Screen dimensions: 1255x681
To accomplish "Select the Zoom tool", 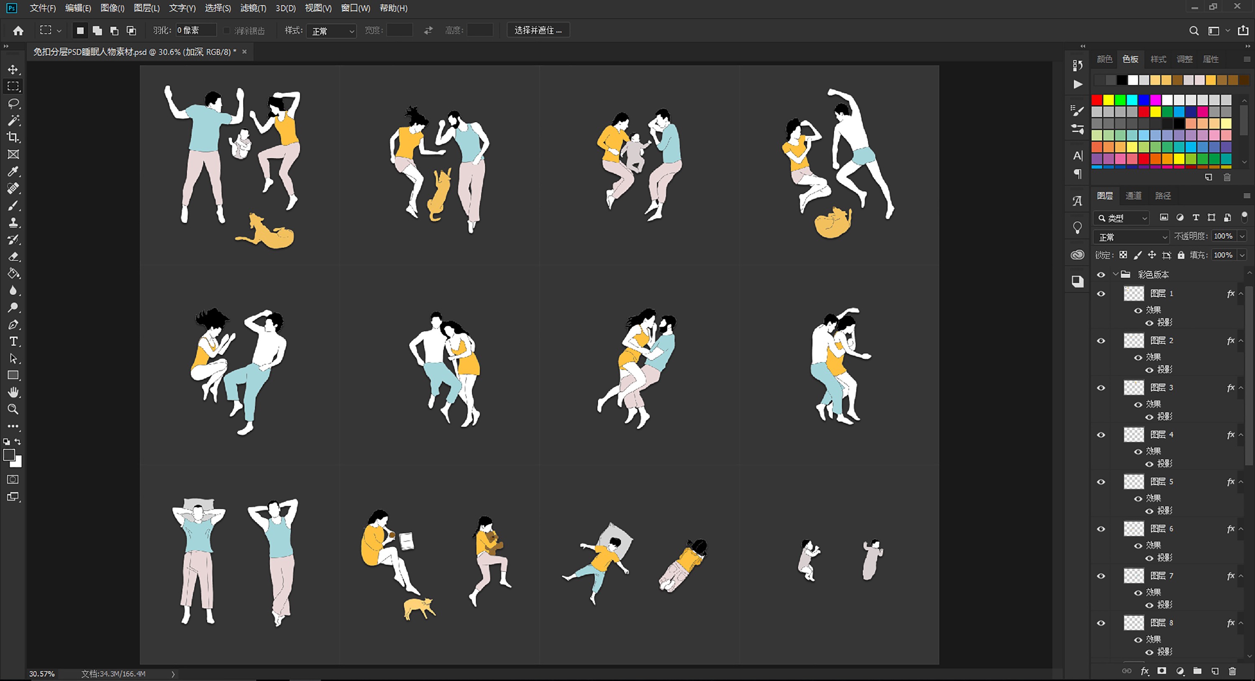I will click(x=13, y=410).
